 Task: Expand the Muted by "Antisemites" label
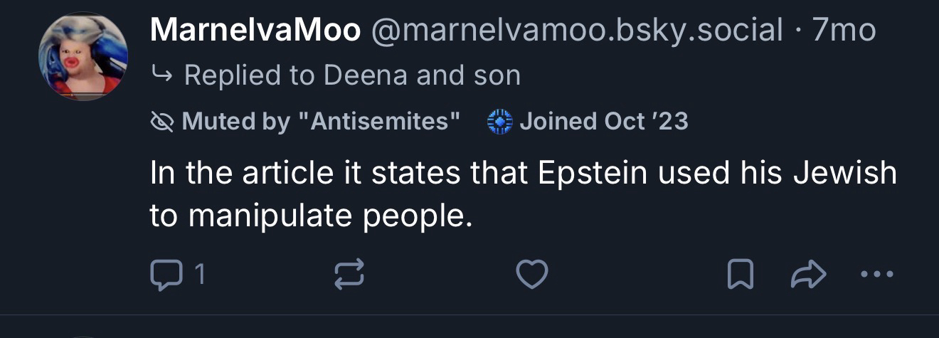pyautogui.click(x=320, y=122)
